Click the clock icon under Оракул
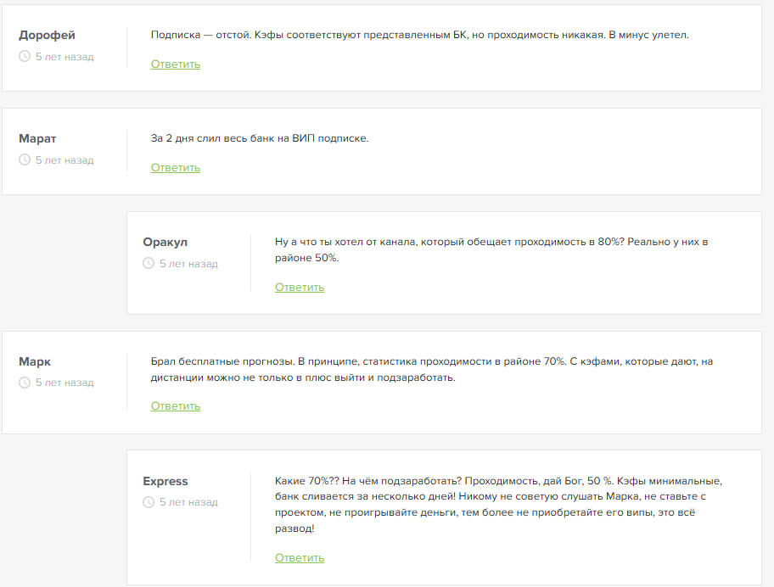Screen dimensions: 774x587 pyautogui.click(x=149, y=264)
